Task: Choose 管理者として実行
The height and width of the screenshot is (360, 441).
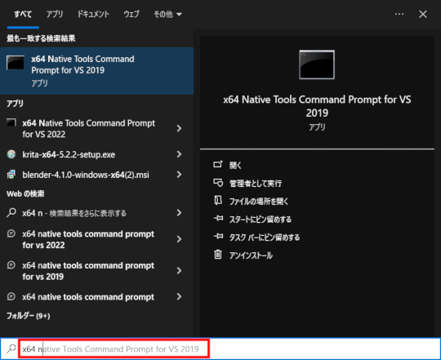Action: click(x=256, y=184)
